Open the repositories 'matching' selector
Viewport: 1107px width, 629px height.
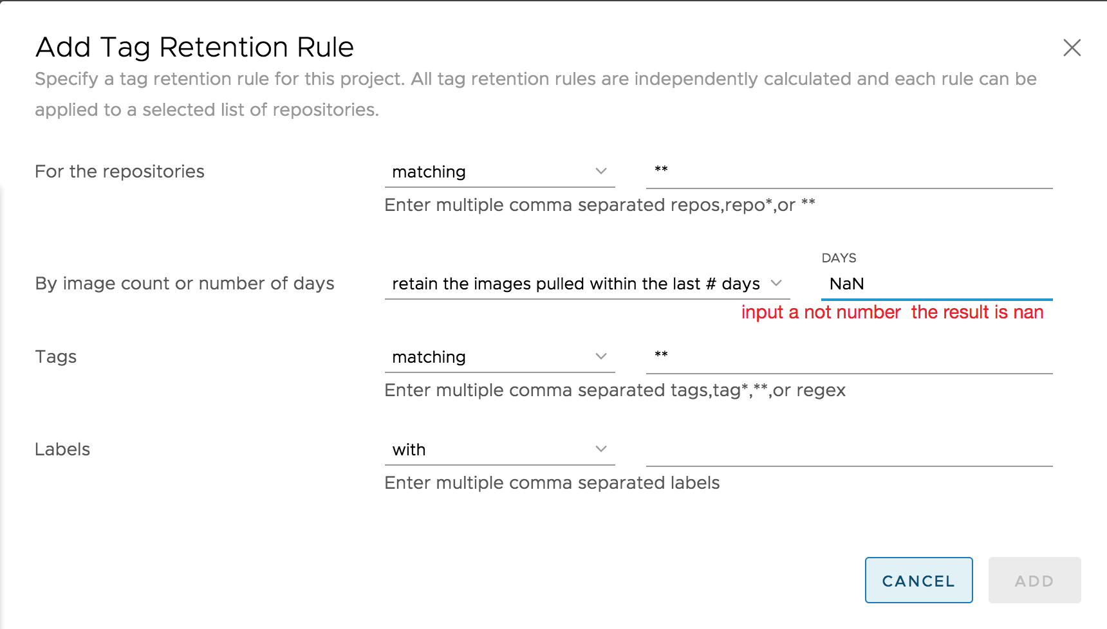pyautogui.click(x=500, y=172)
